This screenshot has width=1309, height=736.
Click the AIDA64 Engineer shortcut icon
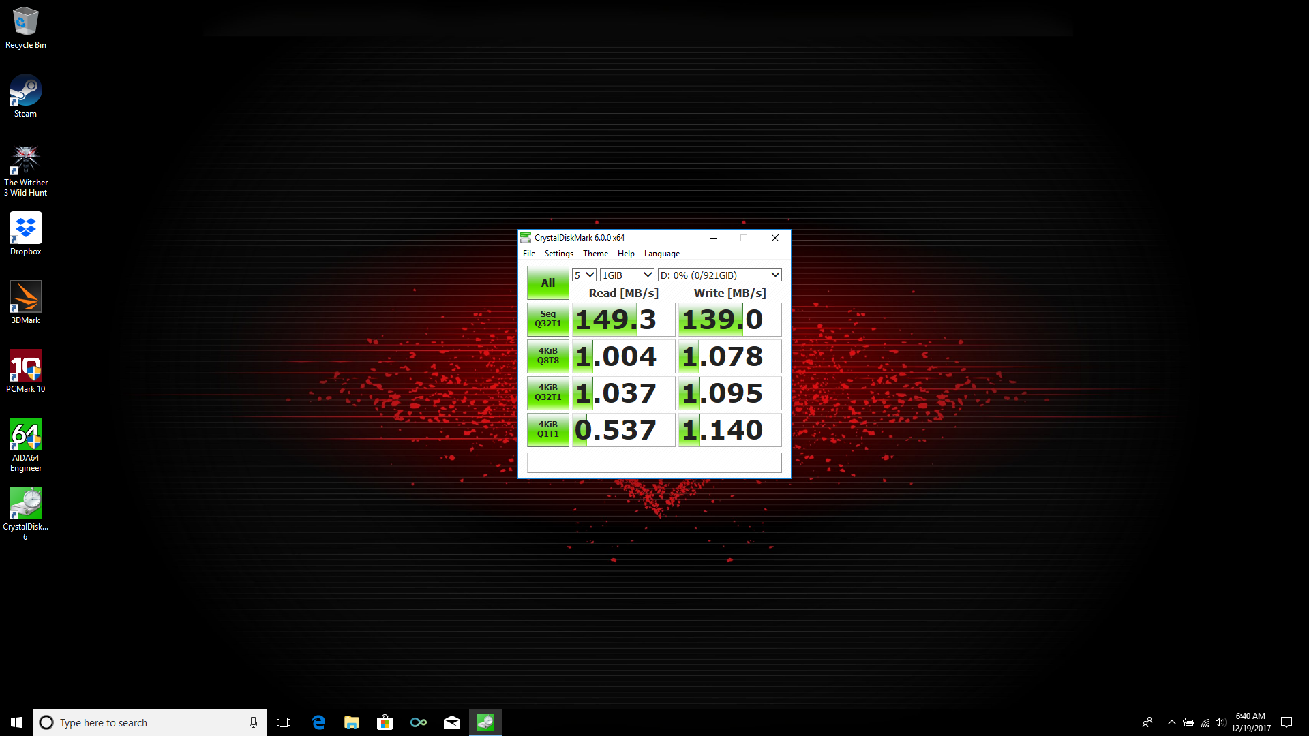tap(26, 435)
